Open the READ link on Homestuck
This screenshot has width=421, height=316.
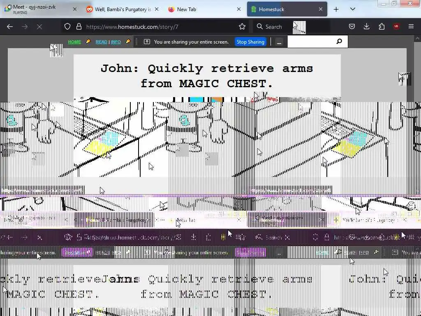pos(101,42)
